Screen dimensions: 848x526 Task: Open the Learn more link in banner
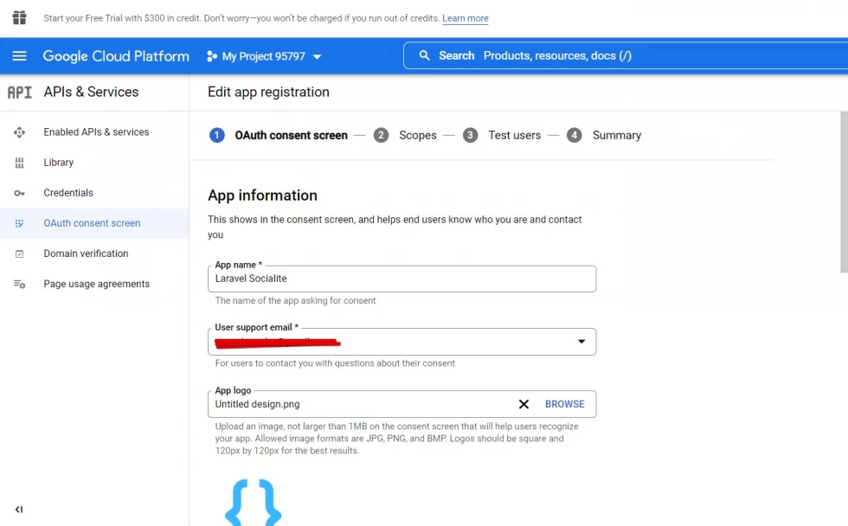pos(465,18)
